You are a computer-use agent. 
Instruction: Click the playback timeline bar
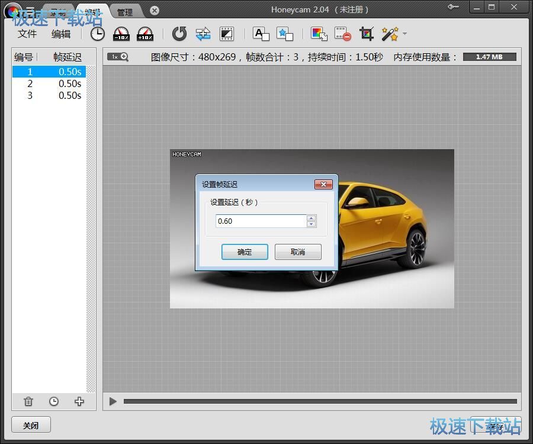coord(320,401)
